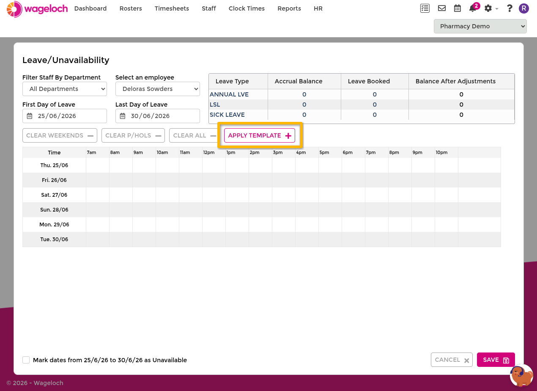Viewport: 537px width, 391px height.
Task: Open the support chat mascot
Action: tap(521, 375)
